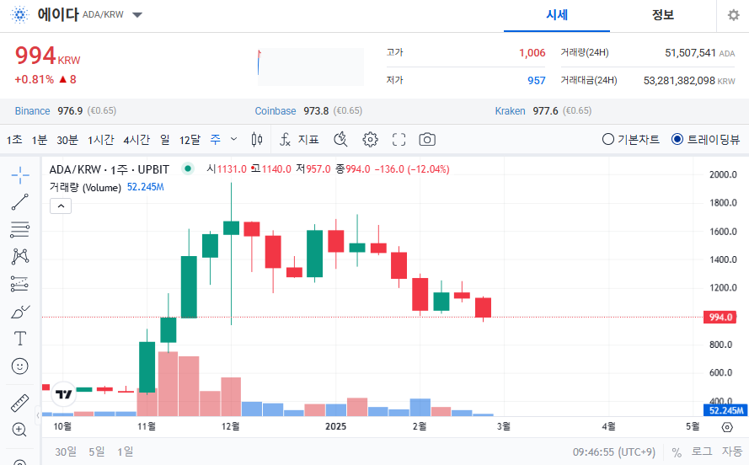Open the interval dropdown chevron next to 주
The height and width of the screenshot is (465, 749).
click(233, 139)
